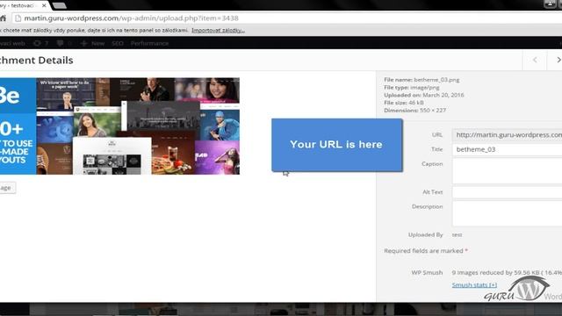This screenshot has height=316, width=562.
Task: Click the attachment URL field
Action: 508,135
